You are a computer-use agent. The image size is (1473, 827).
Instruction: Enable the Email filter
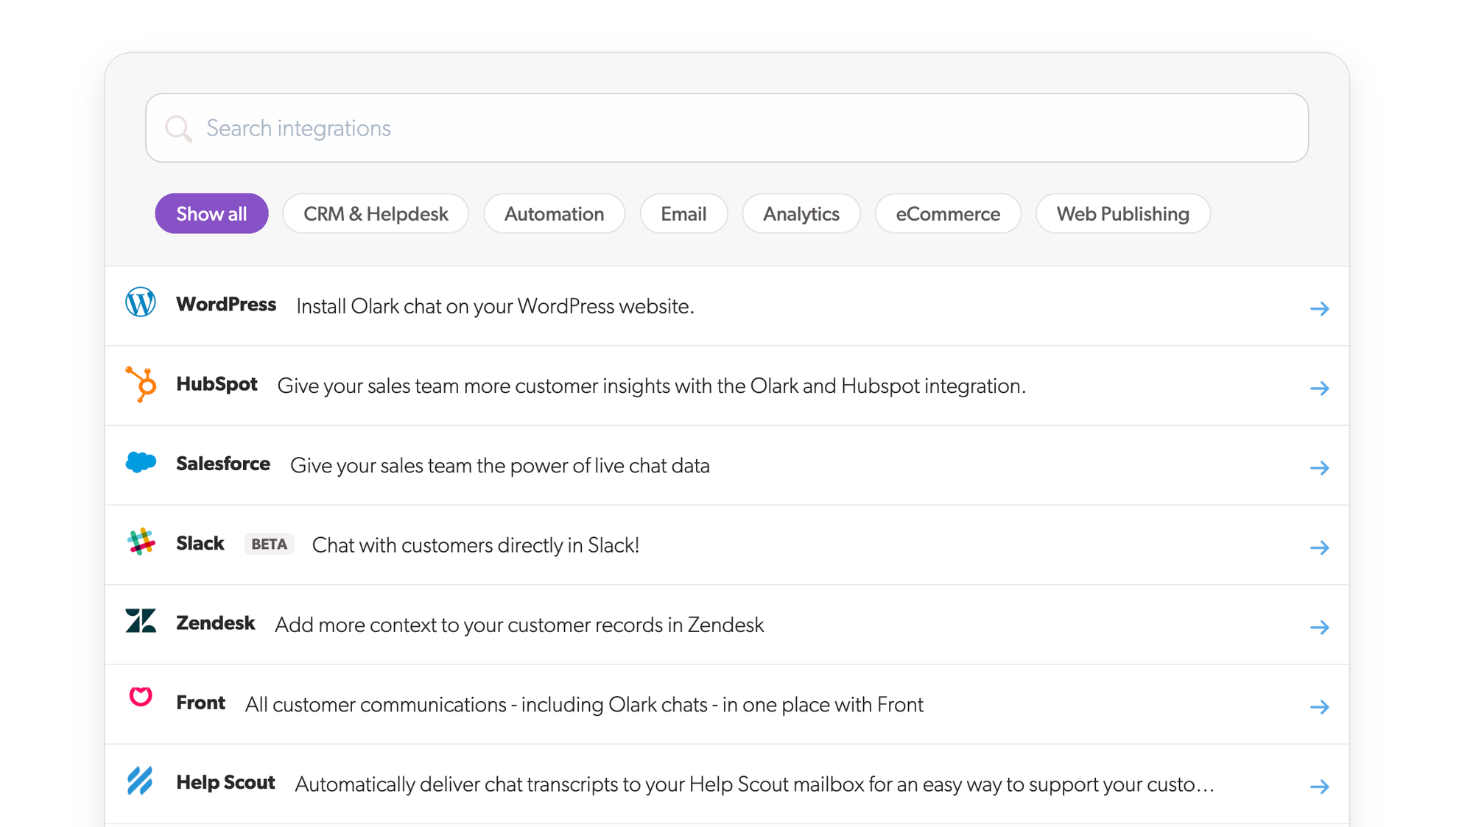pyautogui.click(x=683, y=213)
